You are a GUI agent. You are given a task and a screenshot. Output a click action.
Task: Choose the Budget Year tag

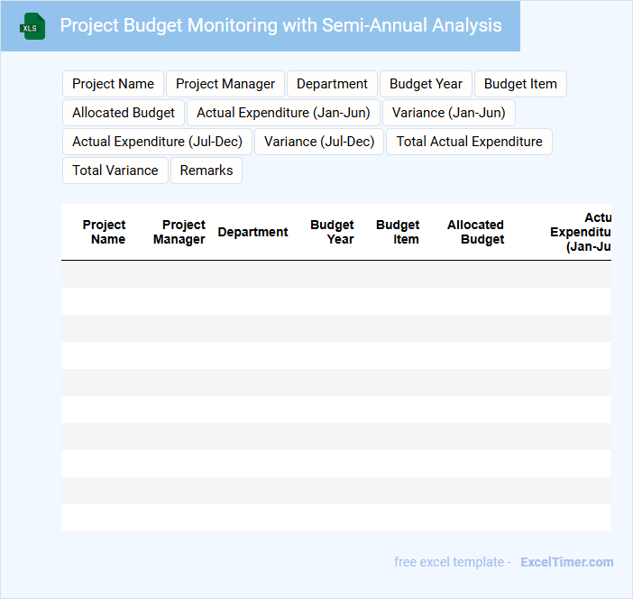(426, 84)
